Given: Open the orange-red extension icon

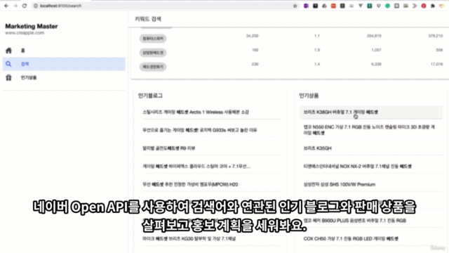Looking at the screenshot, I should [333, 6].
